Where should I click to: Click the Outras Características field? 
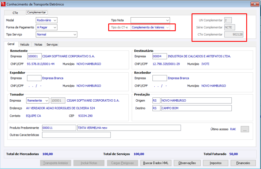pyautogui.click(x=76, y=135)
